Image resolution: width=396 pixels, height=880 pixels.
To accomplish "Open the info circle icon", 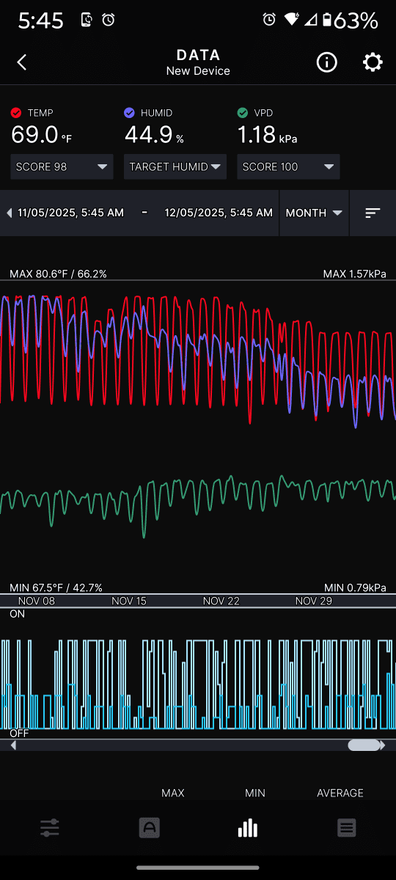I will [x=326, y=62].
